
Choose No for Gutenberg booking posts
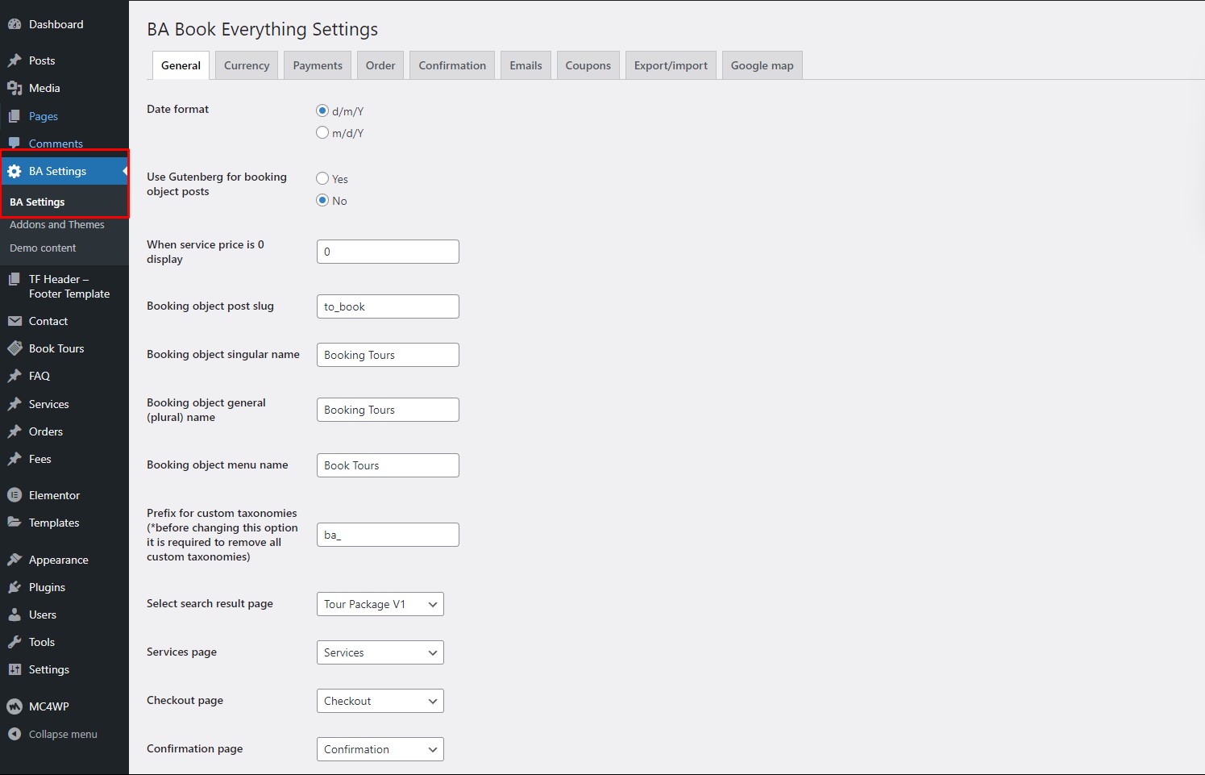click(x=322, y=200)
